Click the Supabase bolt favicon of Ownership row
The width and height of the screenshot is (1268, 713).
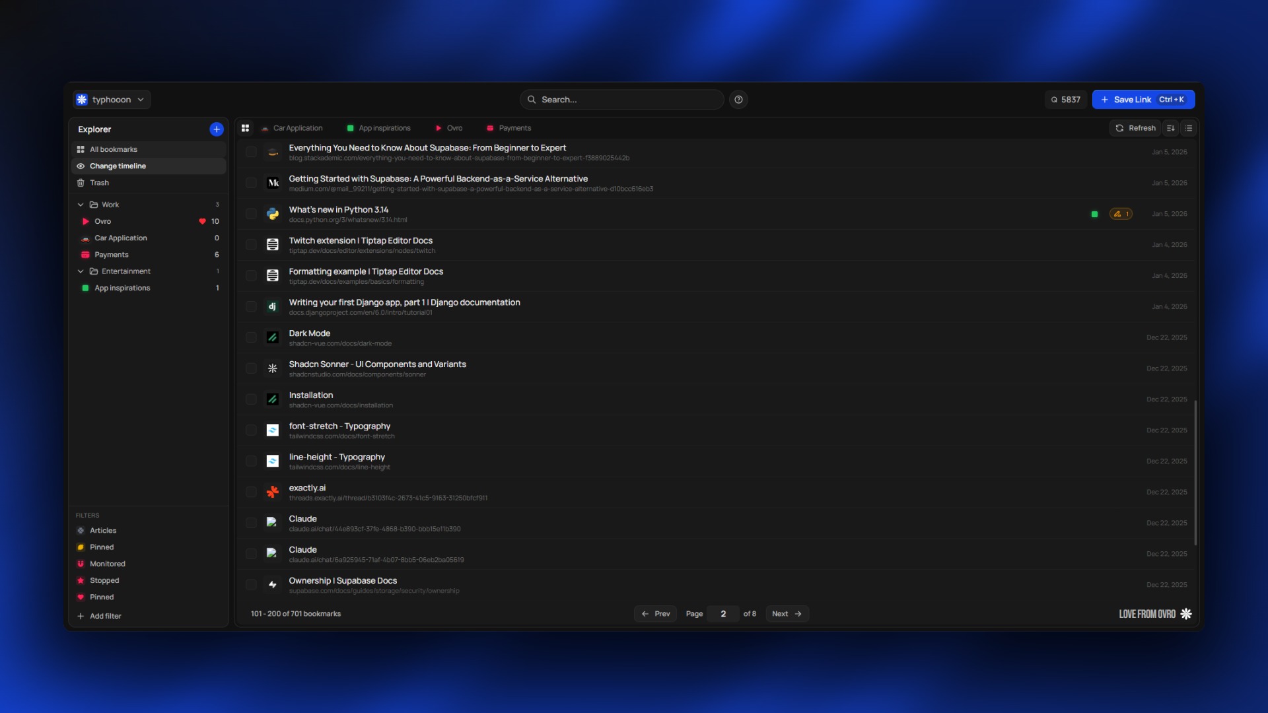point(272,585)
